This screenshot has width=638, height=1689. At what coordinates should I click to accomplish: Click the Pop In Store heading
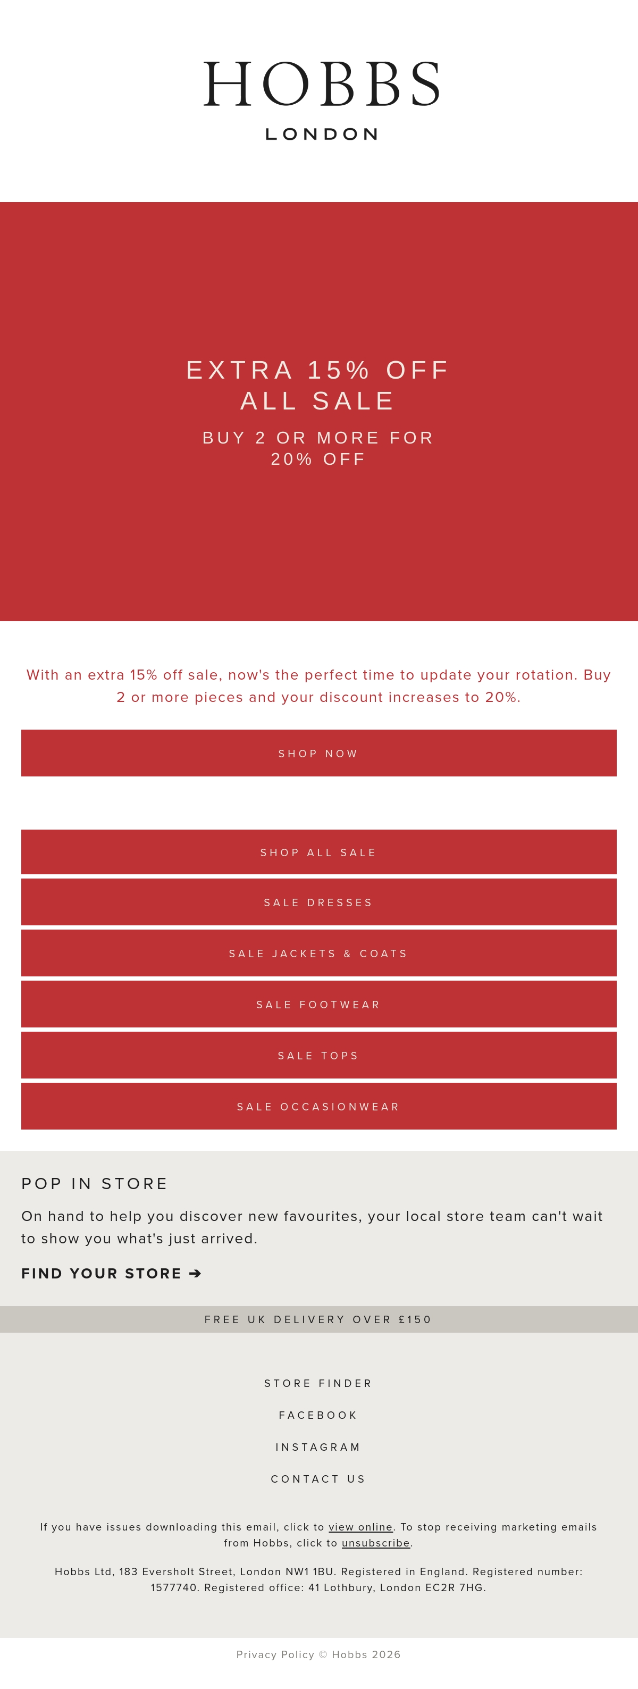click(95, 1183)
